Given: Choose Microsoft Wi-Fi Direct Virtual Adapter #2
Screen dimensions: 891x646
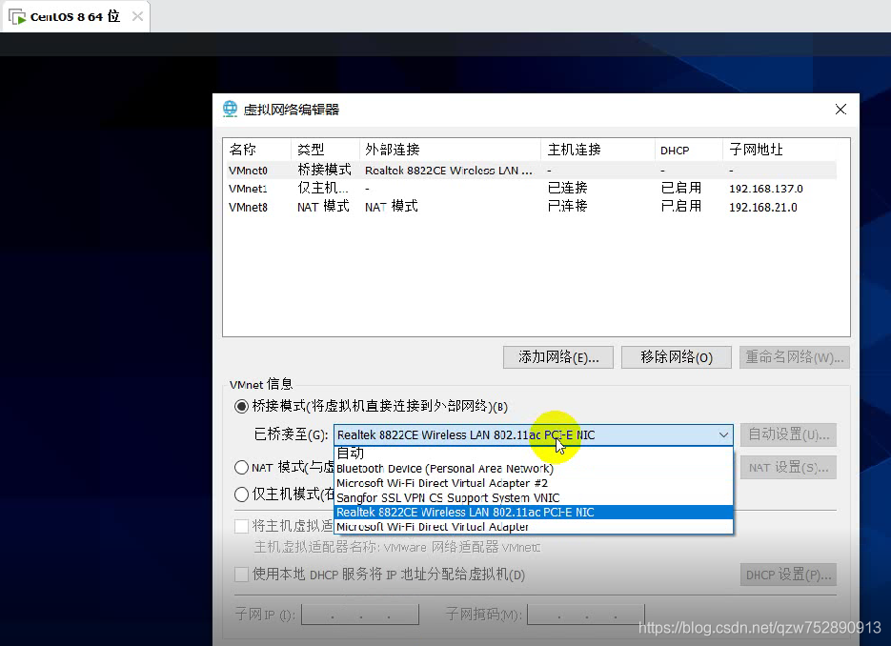Looking at the screenshot, I should (x=534, y=483).
